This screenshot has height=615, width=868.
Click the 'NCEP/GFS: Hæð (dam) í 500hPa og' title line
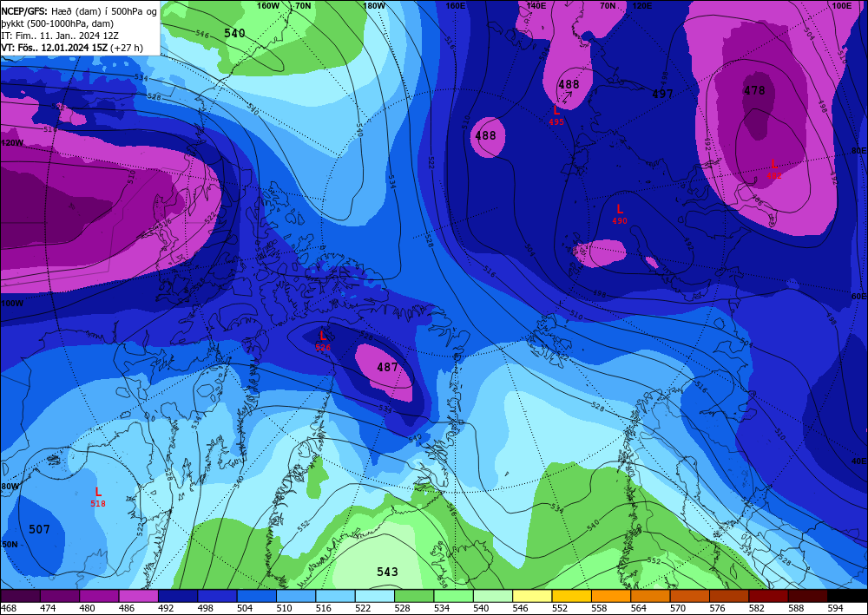pyautogui.click(x=79, y=11)
